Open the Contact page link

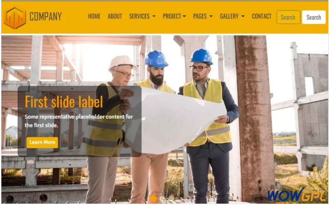click(x=261, y=16)
